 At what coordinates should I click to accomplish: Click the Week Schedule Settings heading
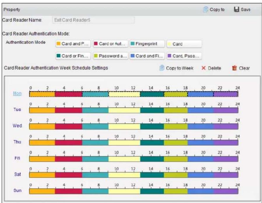coord(56,68)
